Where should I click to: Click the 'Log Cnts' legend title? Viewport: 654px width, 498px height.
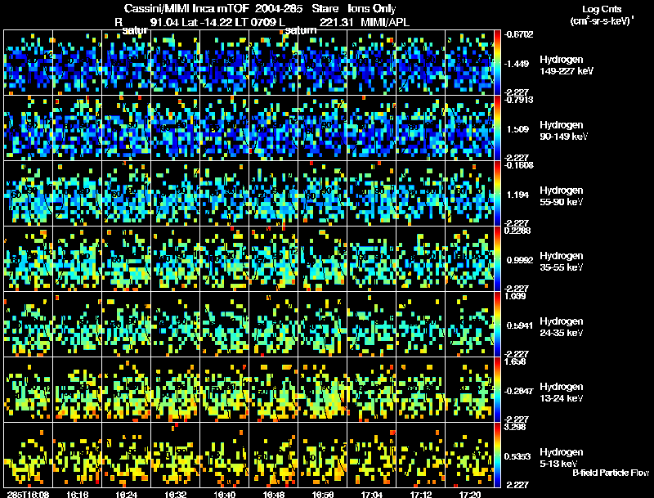[x=602, y=9]
